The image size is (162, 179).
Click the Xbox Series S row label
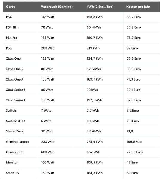[16, 90]
